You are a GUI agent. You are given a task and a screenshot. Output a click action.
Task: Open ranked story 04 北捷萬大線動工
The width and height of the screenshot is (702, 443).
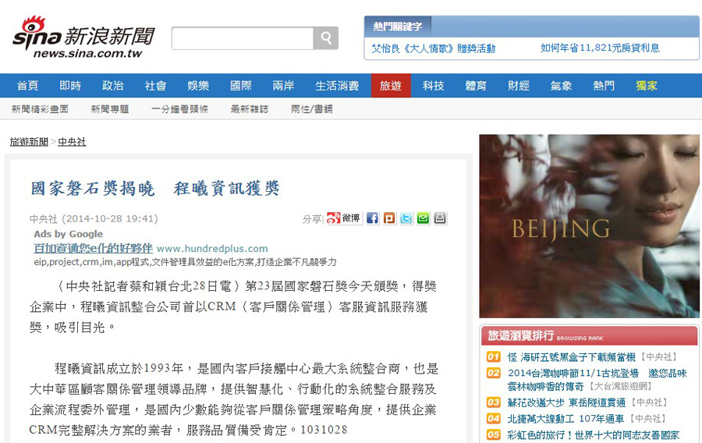point(565,419)
